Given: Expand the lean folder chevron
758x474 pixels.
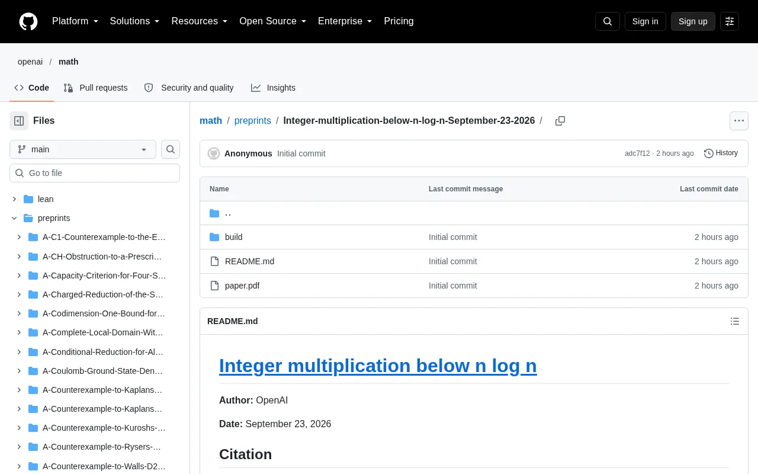Looking at the screenshot, I should (14, 199).
